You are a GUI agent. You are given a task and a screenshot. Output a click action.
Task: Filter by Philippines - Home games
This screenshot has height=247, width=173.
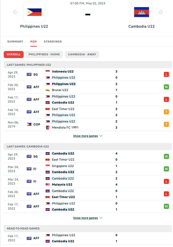[x=44, y=54]
